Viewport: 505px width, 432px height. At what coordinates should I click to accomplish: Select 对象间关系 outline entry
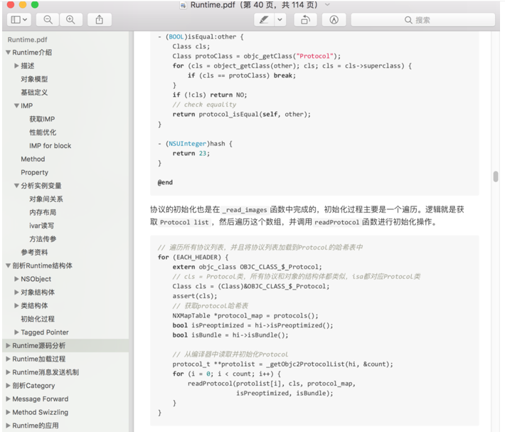coord(46,199)
